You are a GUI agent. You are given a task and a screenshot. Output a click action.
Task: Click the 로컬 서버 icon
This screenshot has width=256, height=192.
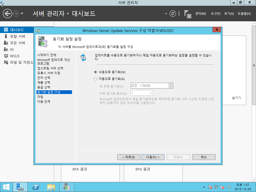6,36
